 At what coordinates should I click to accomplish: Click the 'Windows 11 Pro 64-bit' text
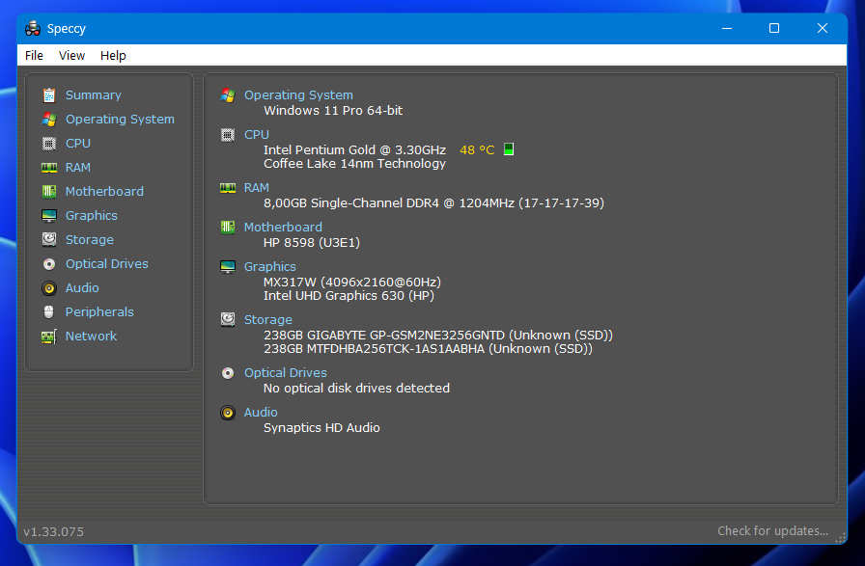[333, 110]
